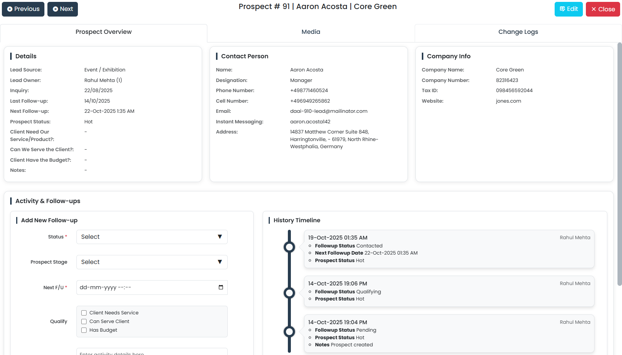This screenshot has width=622, height=355.
Task: Click the X icon on the Close button
Action: 594,9
